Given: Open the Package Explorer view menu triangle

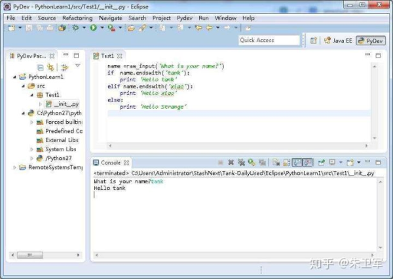Looking at the screenshot, I should 77,65.
